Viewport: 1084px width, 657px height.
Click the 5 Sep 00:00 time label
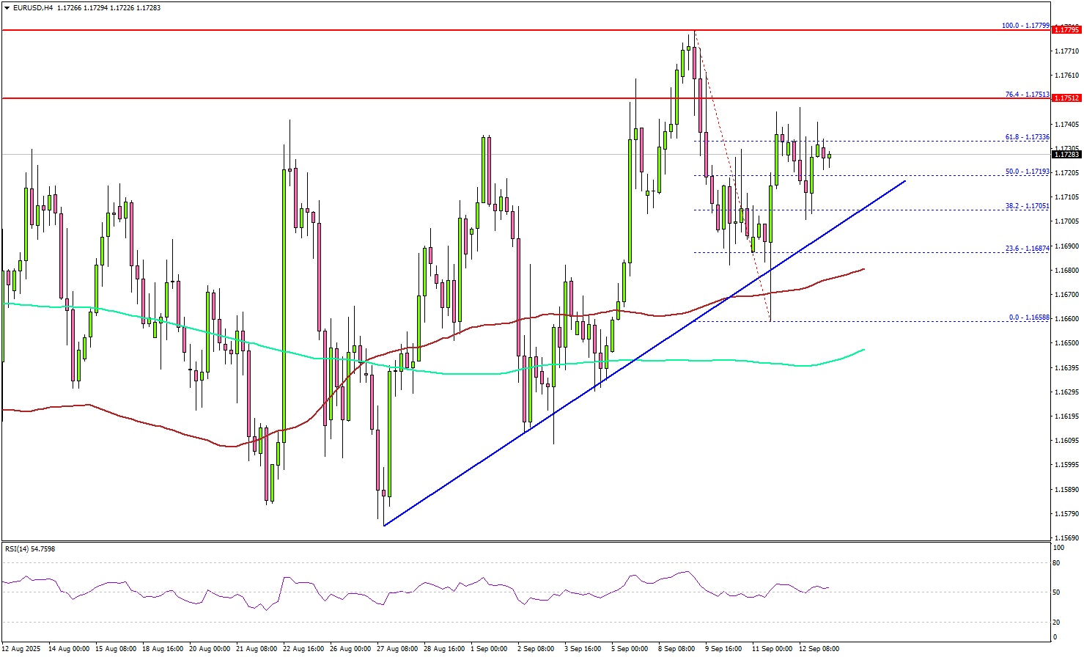[630, 649]
